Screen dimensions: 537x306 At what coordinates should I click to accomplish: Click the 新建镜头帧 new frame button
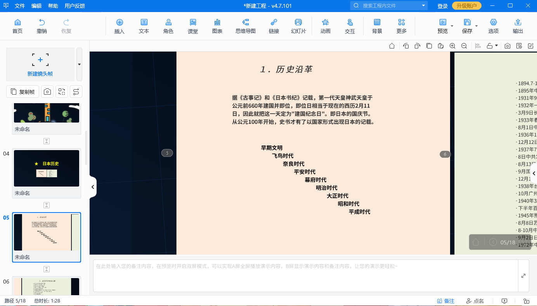pyautogui.click(x=40, y=64)
